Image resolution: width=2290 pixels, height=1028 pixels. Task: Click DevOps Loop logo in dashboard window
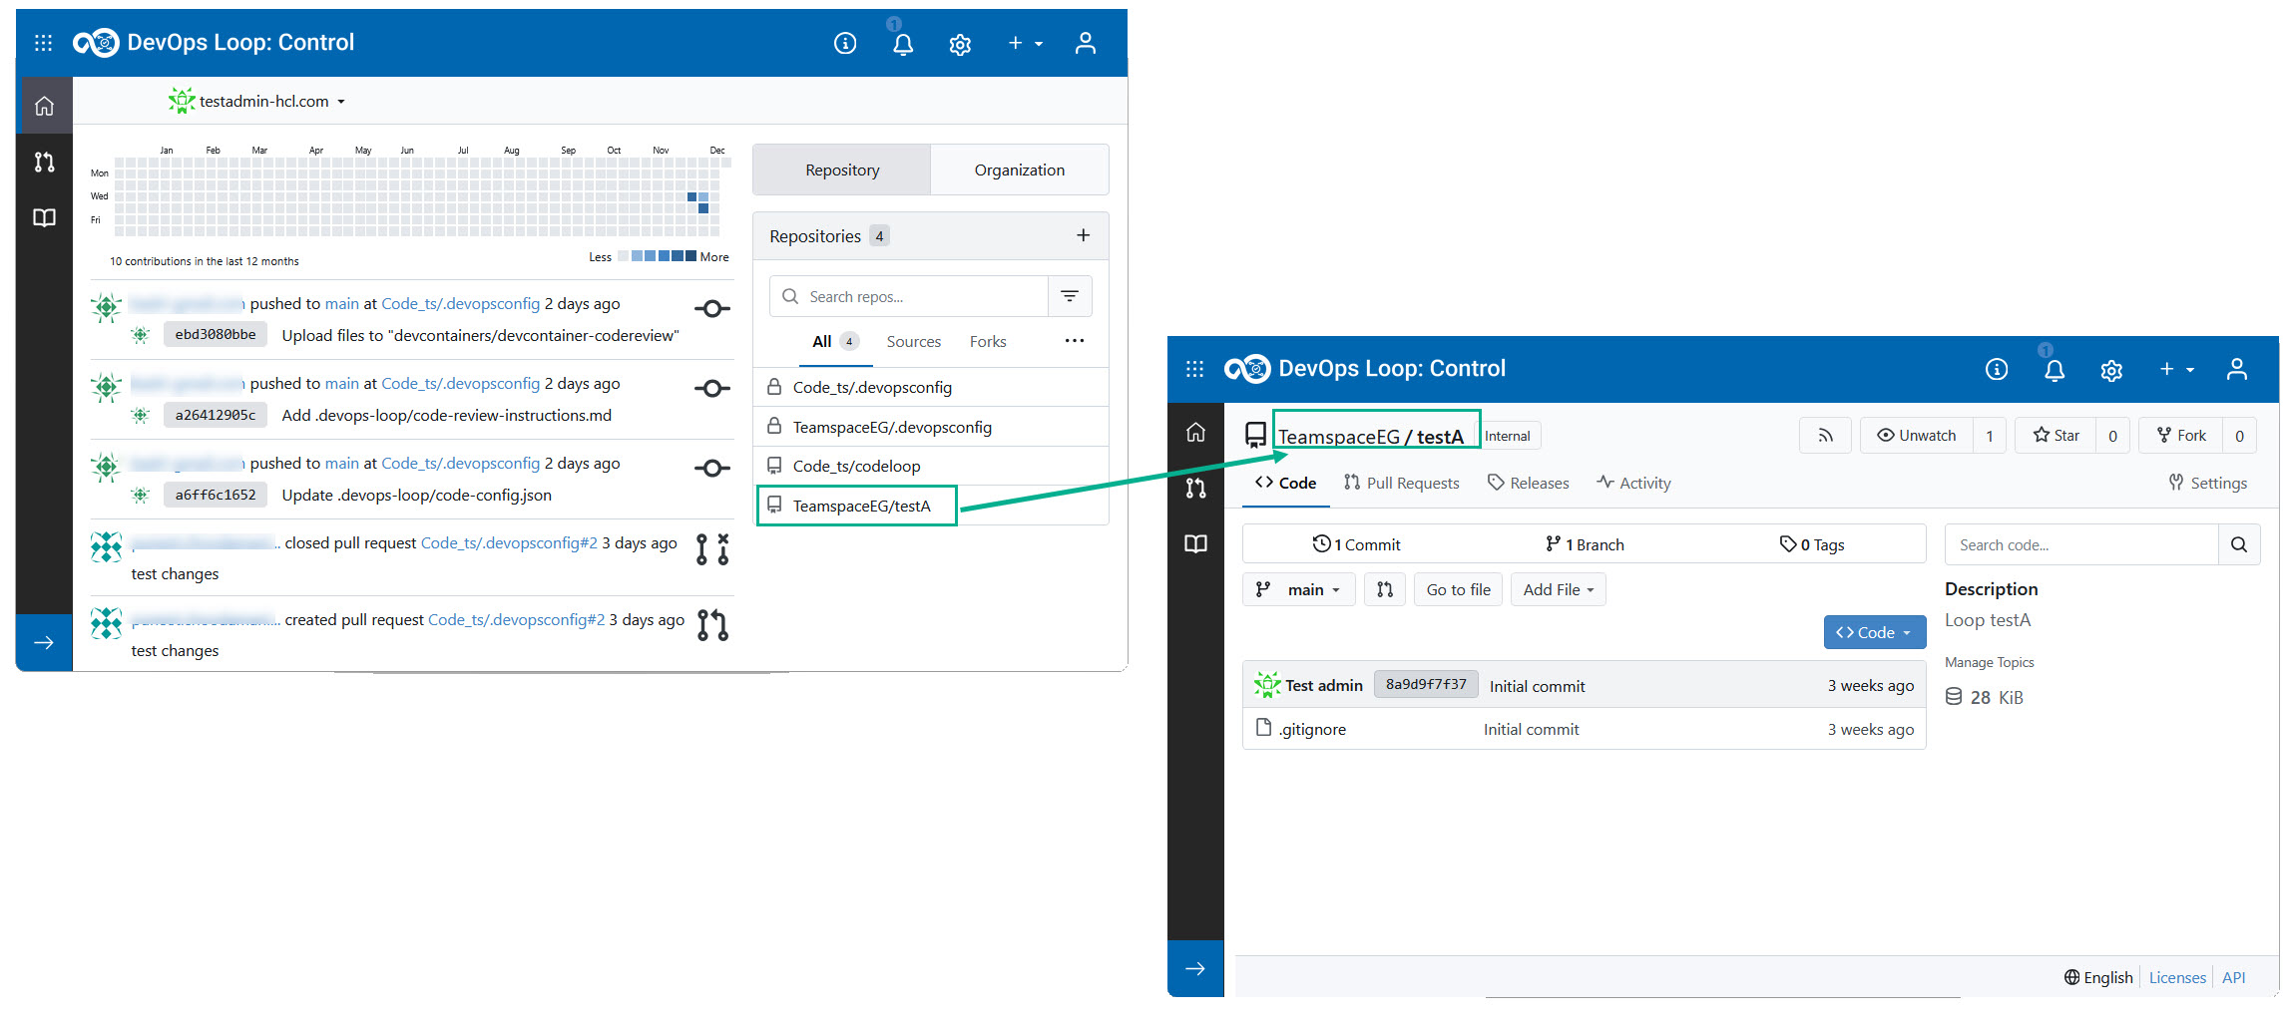click(x=96, y=43)
